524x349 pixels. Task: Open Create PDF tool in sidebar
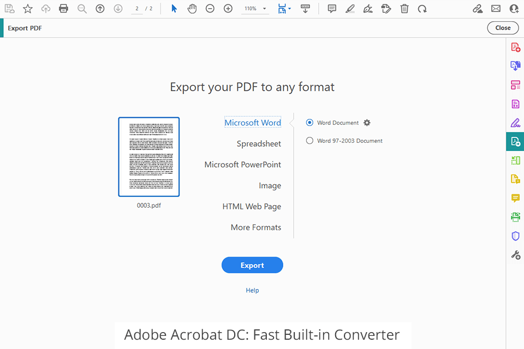515,47
